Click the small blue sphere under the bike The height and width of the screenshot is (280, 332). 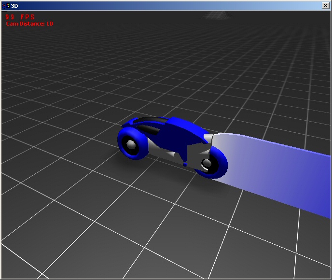click(x=185, y=165)
